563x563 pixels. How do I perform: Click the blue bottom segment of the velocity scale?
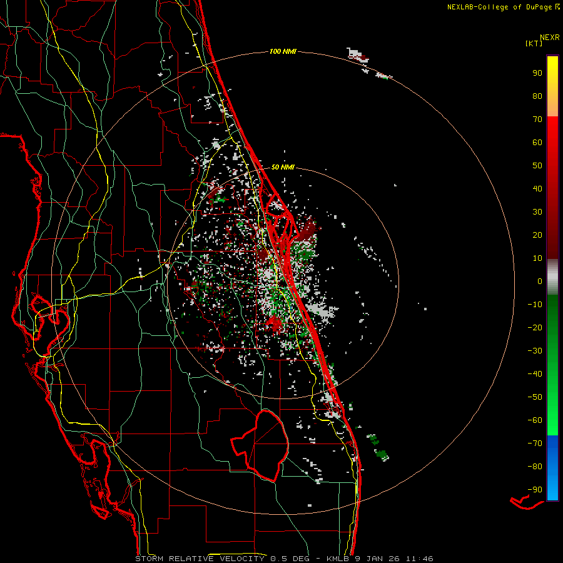coord(552,468)
